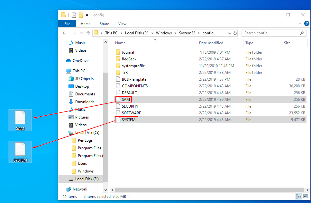Focus the Search config box
The width and height of the screenshot is (311, 203).
[x=274, y=33]
